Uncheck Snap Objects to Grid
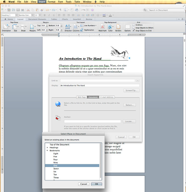 [134, 30]
